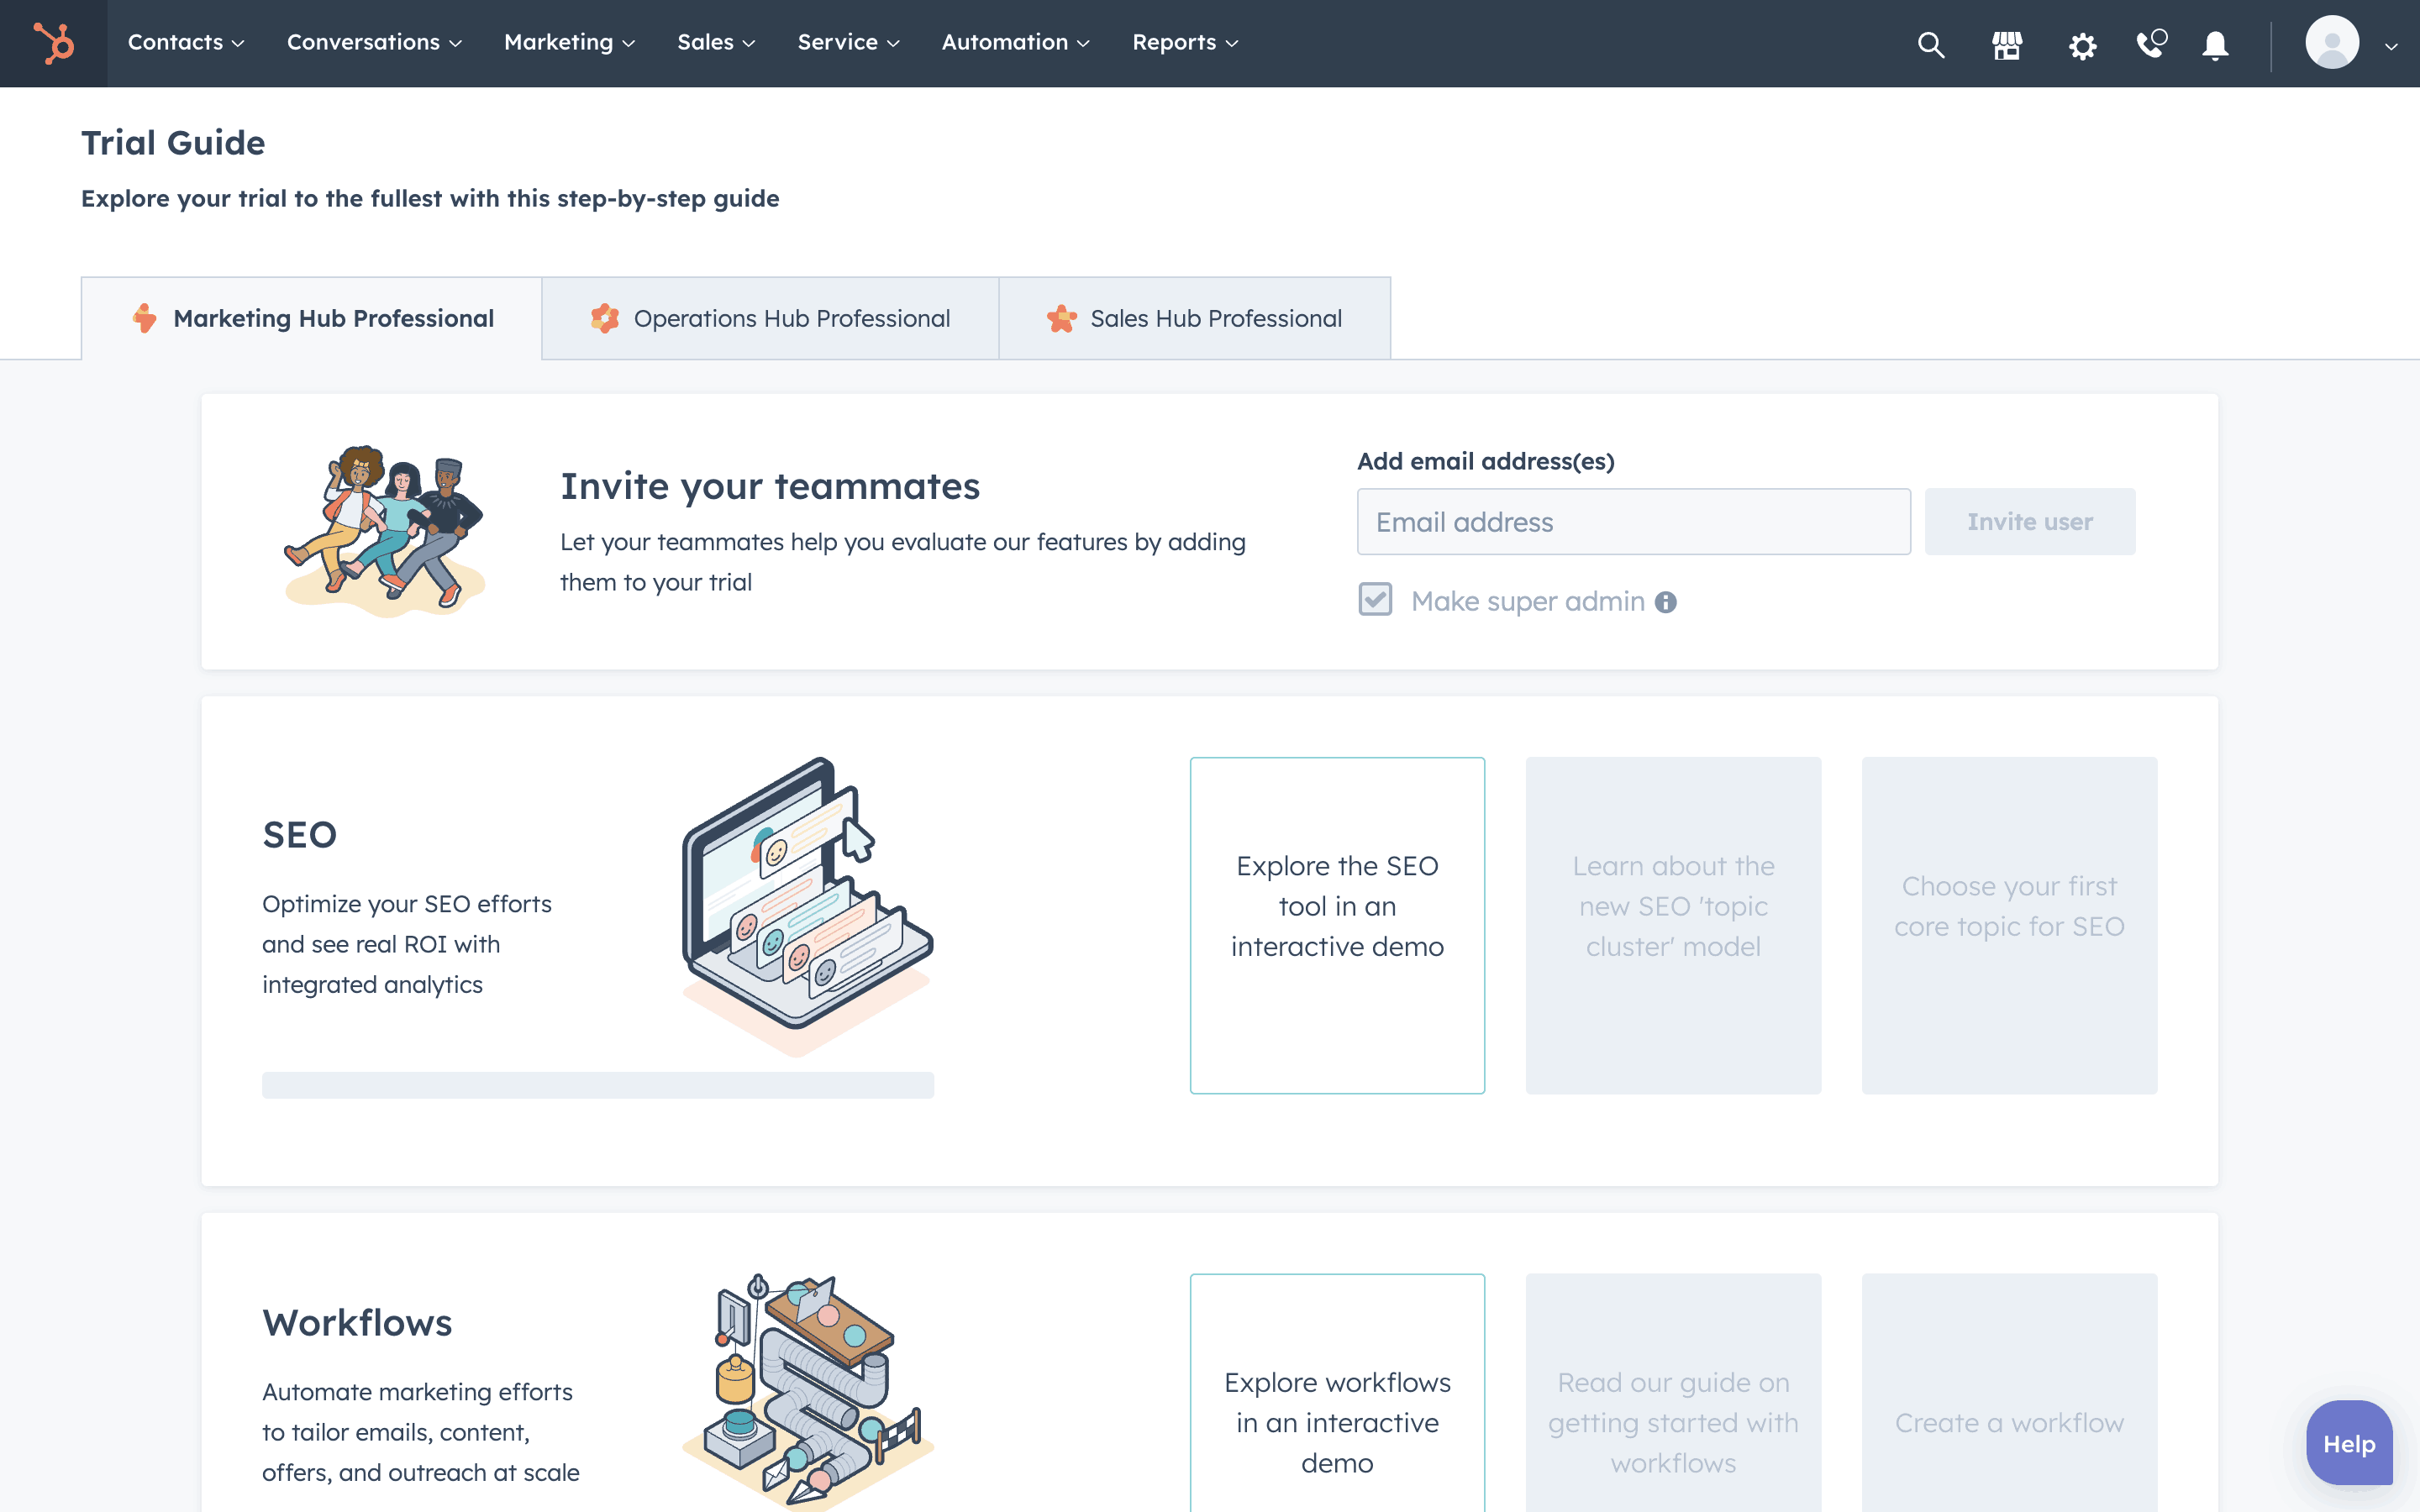This screenshot has height=1512, width=2420.
Task: Switch to Marketing Hub Professional tab
Action: [x=312, y=318]
